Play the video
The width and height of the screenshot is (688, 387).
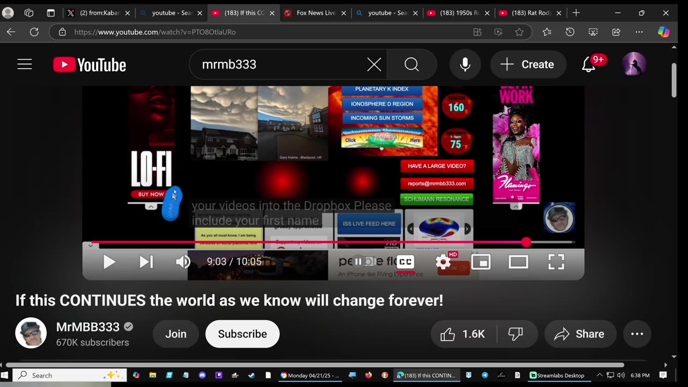tap(109, 262)
